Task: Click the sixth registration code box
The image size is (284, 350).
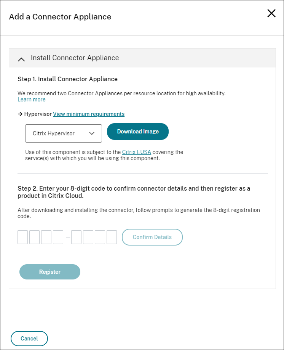Action: [x=88, y=237]
